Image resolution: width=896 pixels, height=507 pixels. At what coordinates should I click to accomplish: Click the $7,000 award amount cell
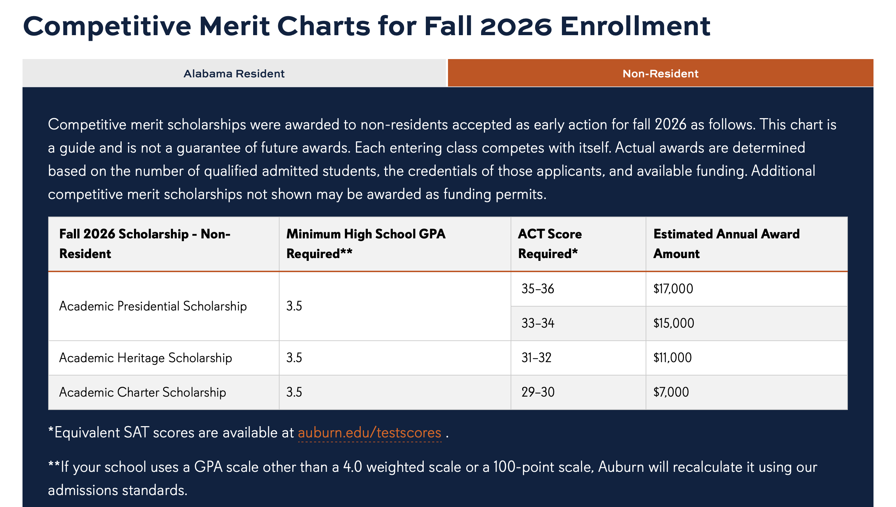pyautogui.click(x=747, y=392)
